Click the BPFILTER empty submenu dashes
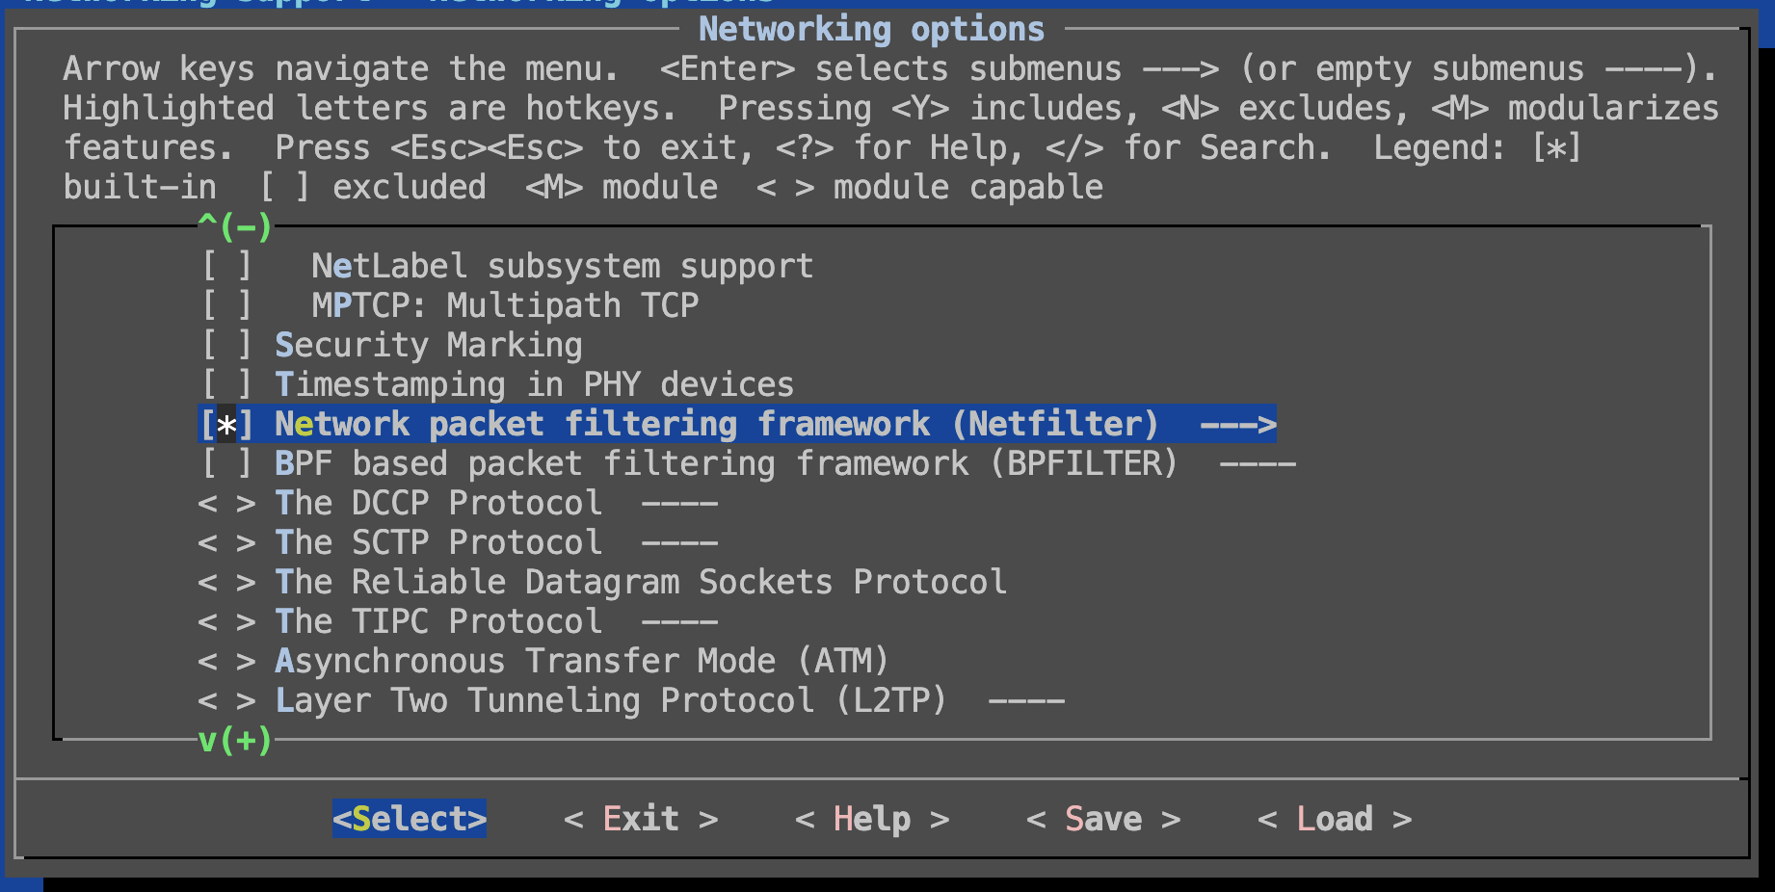Image resolution: width=1775 pixels, height=892 pixels. (x=1257, y=464)
